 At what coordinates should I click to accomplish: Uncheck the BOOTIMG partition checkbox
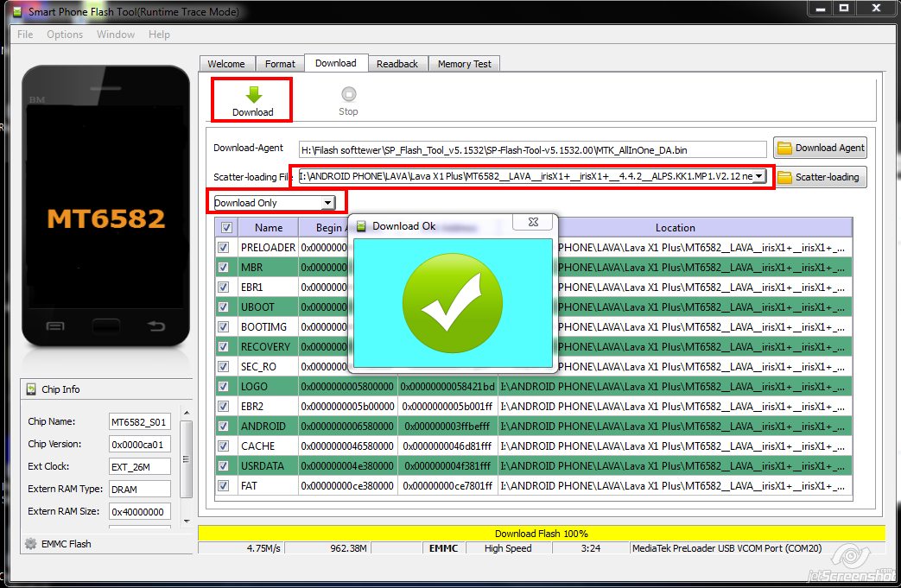pyautogui.click(x=224, y=326)
